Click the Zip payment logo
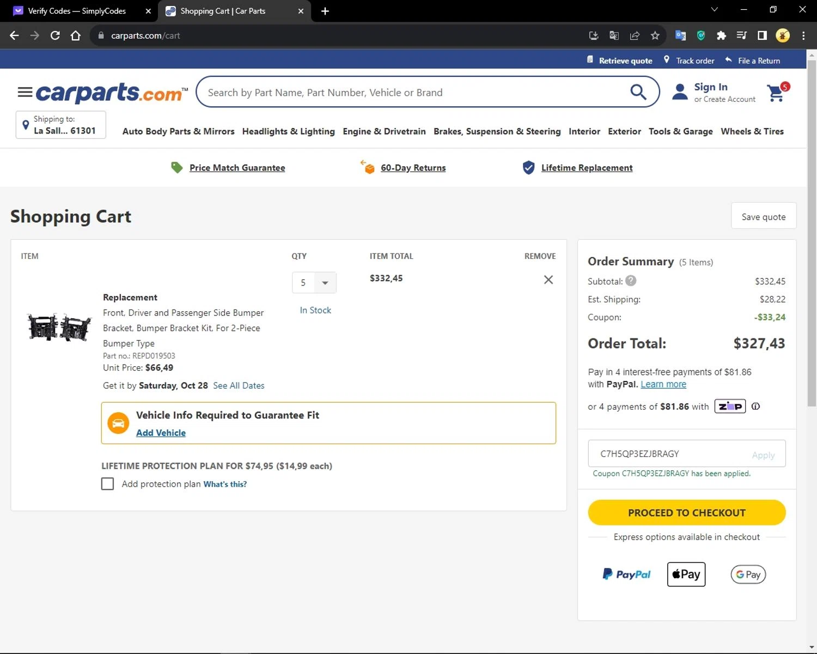The width and height of the screenshot is (817, 654). [730, 406]
